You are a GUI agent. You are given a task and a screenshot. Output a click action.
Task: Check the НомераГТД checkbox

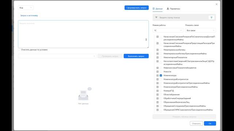[161, 91]
